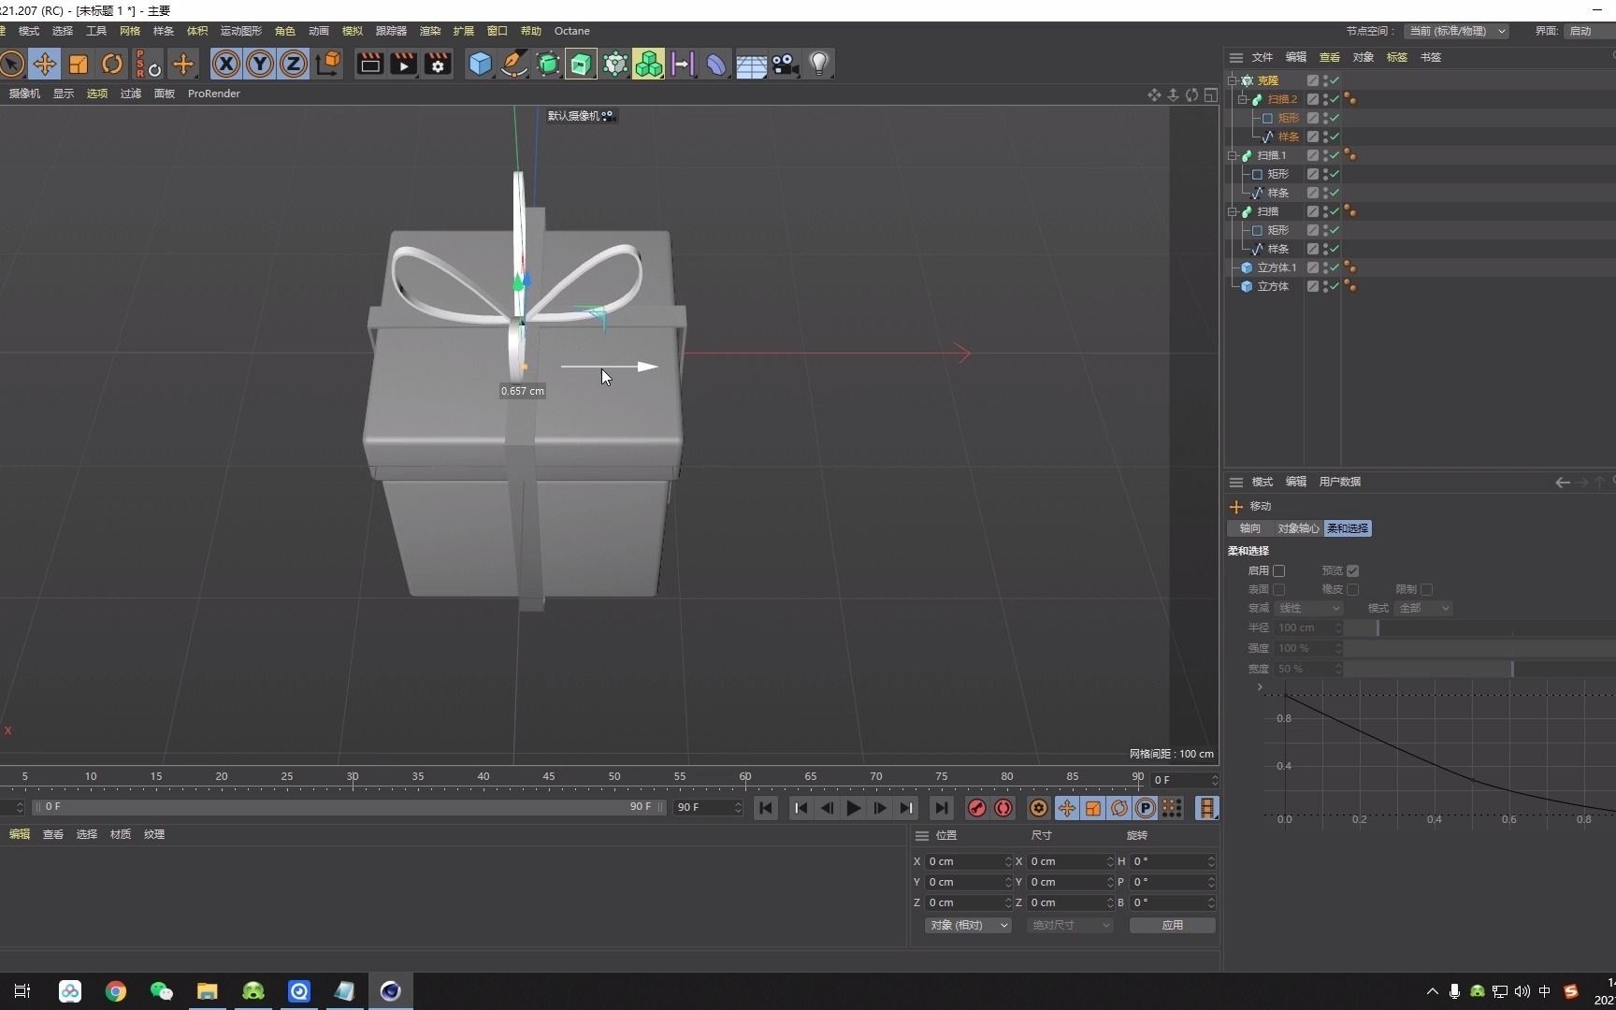
Task: Render to Picture Viewer icon
Action: [404, 64]
